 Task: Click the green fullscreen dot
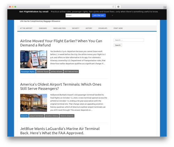coord(15,7)
